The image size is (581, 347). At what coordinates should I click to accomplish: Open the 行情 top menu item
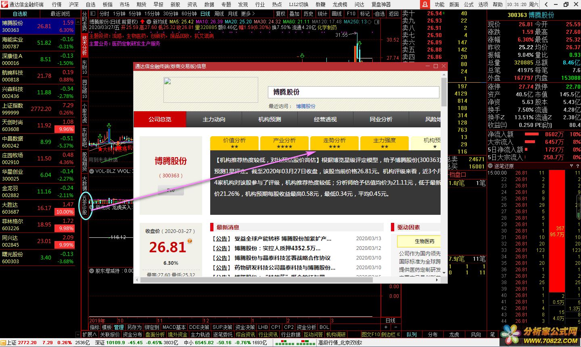click(56, 4)
